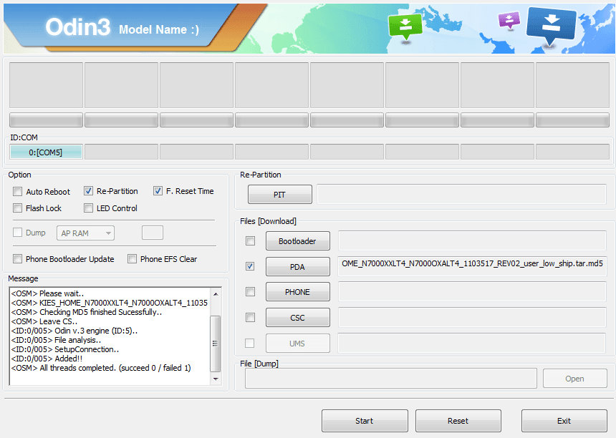Click the File Dump path field
The height and width of the screenshot is (438, 616).
(x=391, y=379)
